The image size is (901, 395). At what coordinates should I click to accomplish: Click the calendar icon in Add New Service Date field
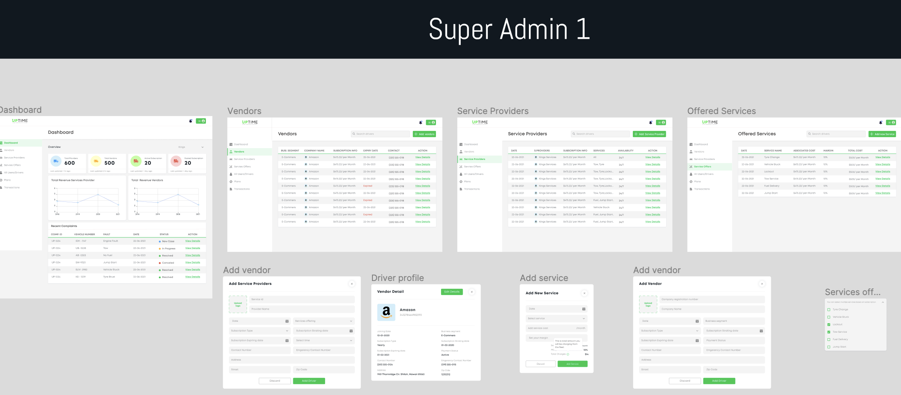583,309
